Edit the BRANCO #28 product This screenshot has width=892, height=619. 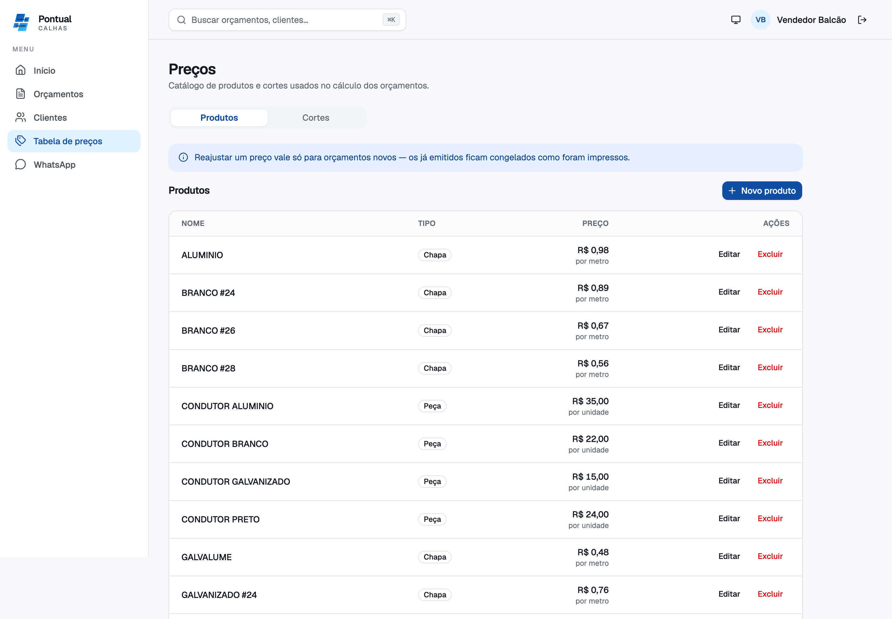click(729, 368)
